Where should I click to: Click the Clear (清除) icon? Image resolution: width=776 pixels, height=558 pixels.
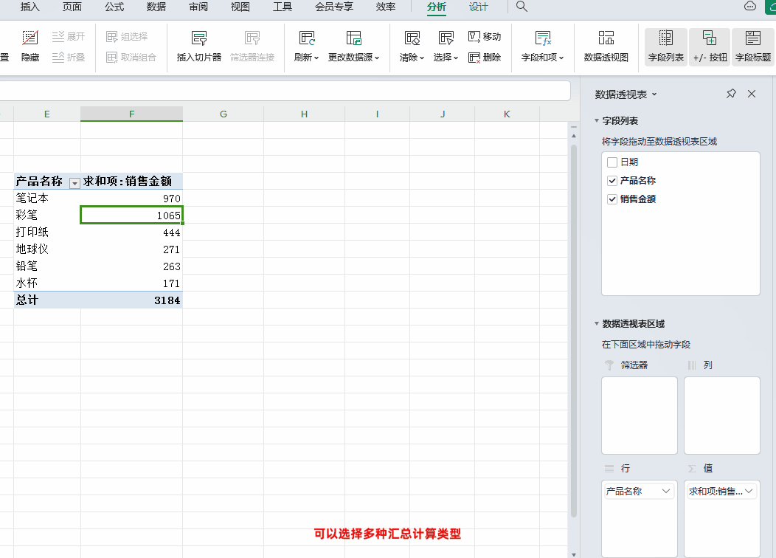(412, 38)
